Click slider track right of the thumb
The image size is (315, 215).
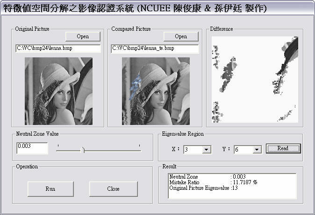click(112, 149)
